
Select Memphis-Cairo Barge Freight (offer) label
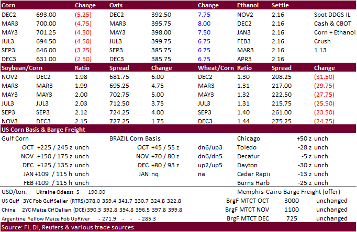288,192
